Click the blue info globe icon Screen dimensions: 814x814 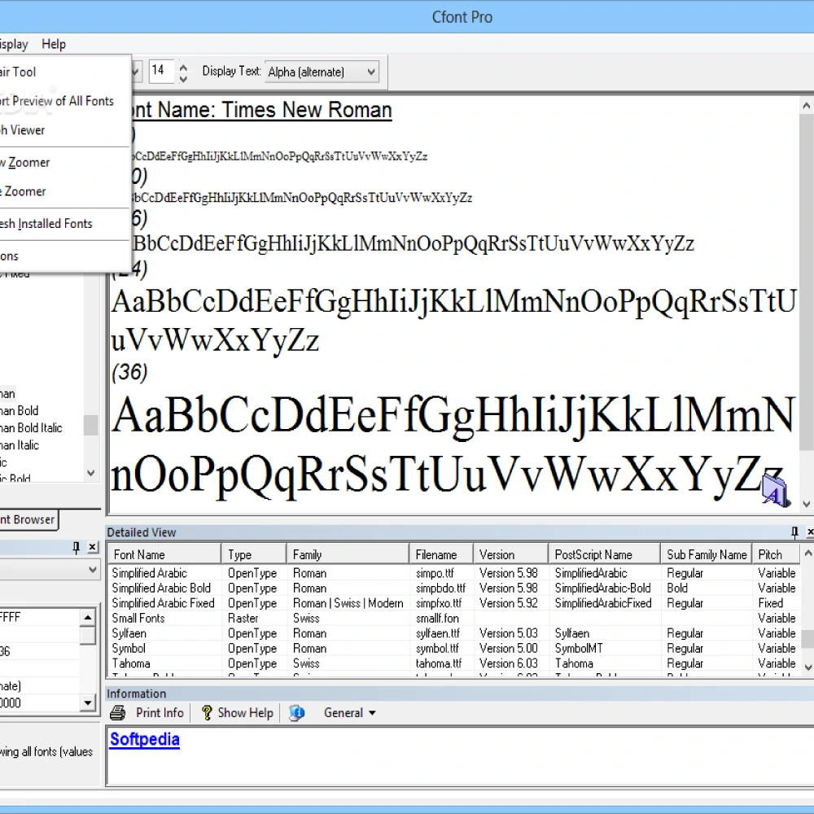(296, 713)
